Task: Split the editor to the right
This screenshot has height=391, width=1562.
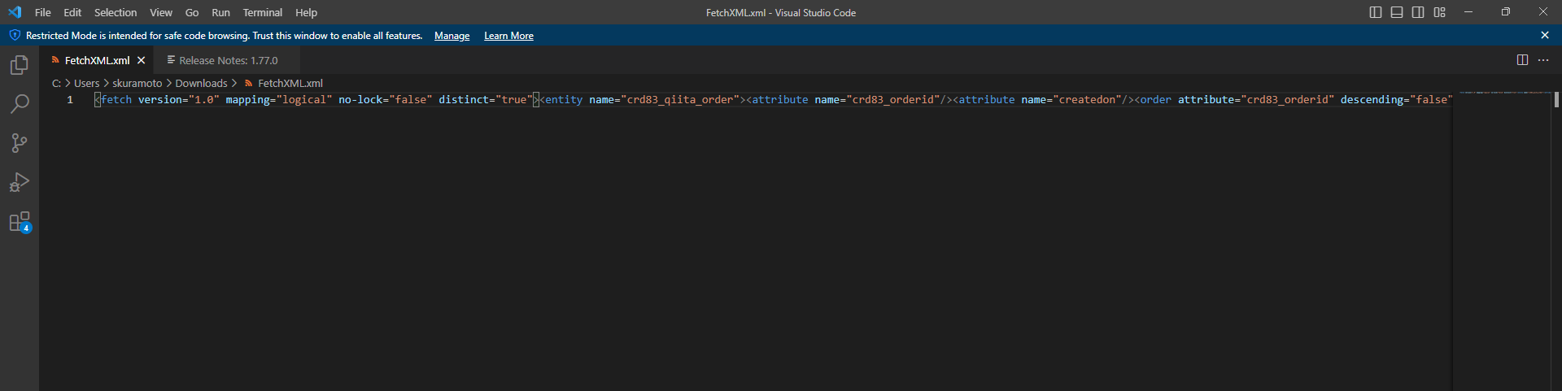Action: coord(1522,60)
